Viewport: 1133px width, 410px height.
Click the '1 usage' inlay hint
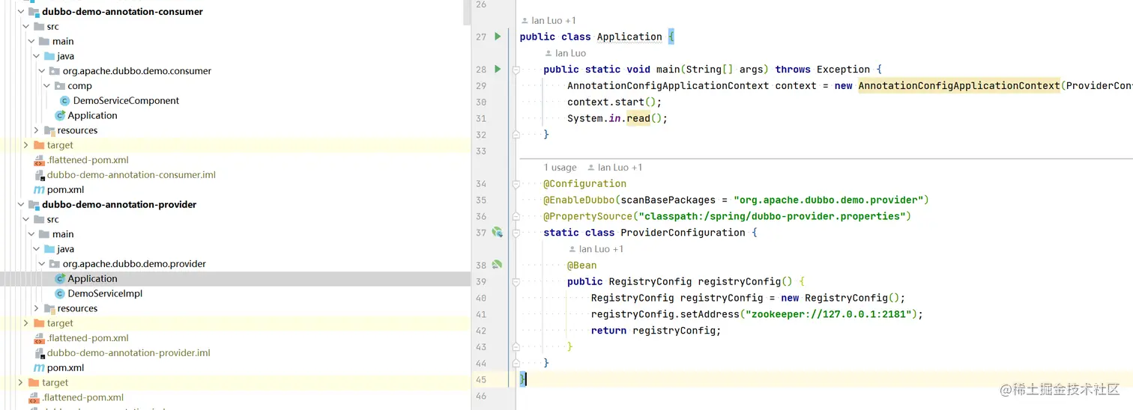pyautogui.click(x=560, y=168)
